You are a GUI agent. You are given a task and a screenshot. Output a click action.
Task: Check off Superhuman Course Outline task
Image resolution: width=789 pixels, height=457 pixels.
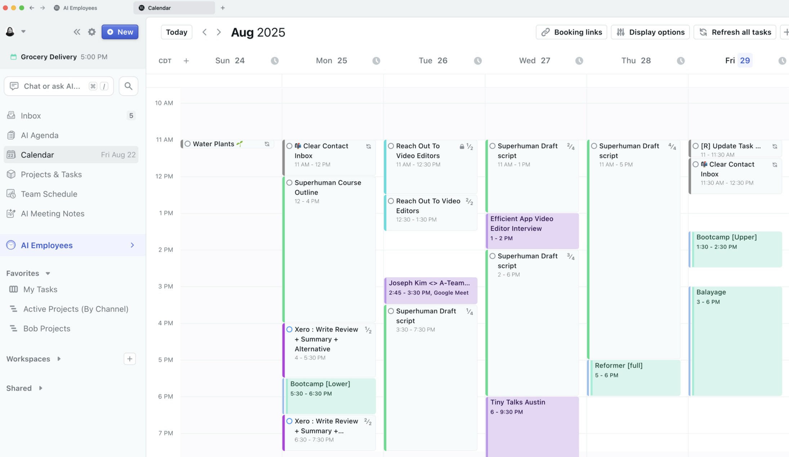tap(289, 183)
